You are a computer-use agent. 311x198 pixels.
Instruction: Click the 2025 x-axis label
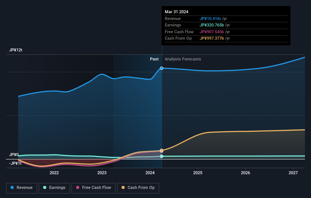click(x=198, y=173)
